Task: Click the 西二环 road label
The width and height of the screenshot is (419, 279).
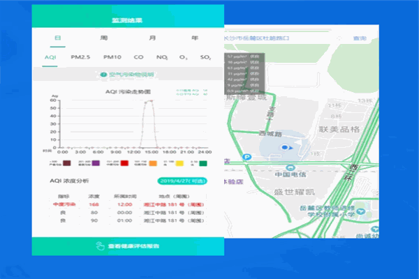Action: coord(351,172)
